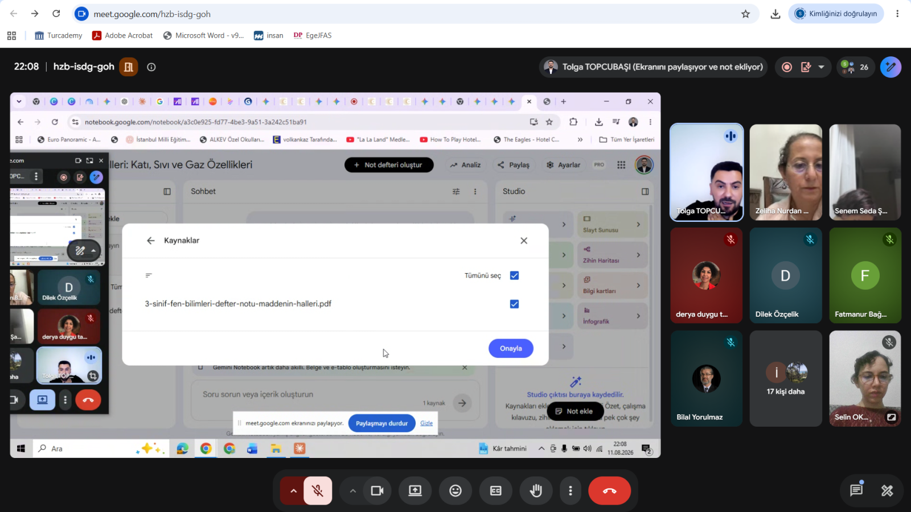Show the participants list with 26 people
Viewport: 911px width, 512px height.
(x=855, y=67)
